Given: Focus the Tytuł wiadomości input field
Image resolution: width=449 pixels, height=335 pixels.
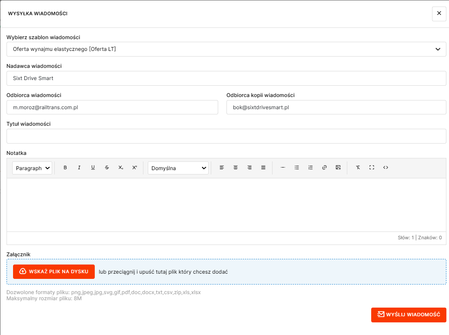Looking at the screenshot, I should pos(226,136).
